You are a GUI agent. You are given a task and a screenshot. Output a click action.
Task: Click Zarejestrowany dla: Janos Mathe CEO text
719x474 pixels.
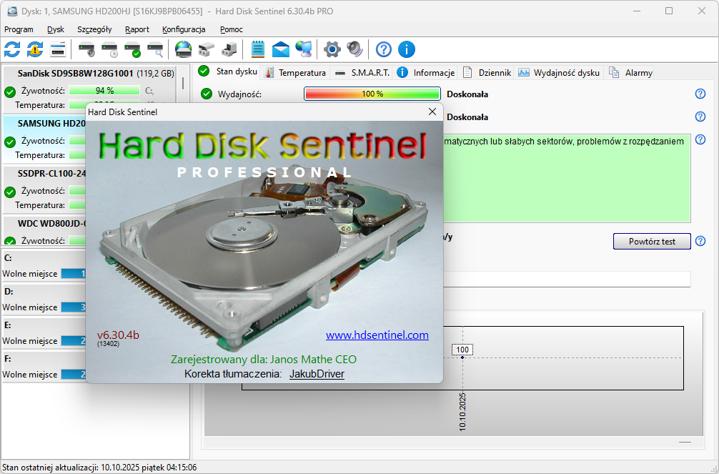click(263, 360)
